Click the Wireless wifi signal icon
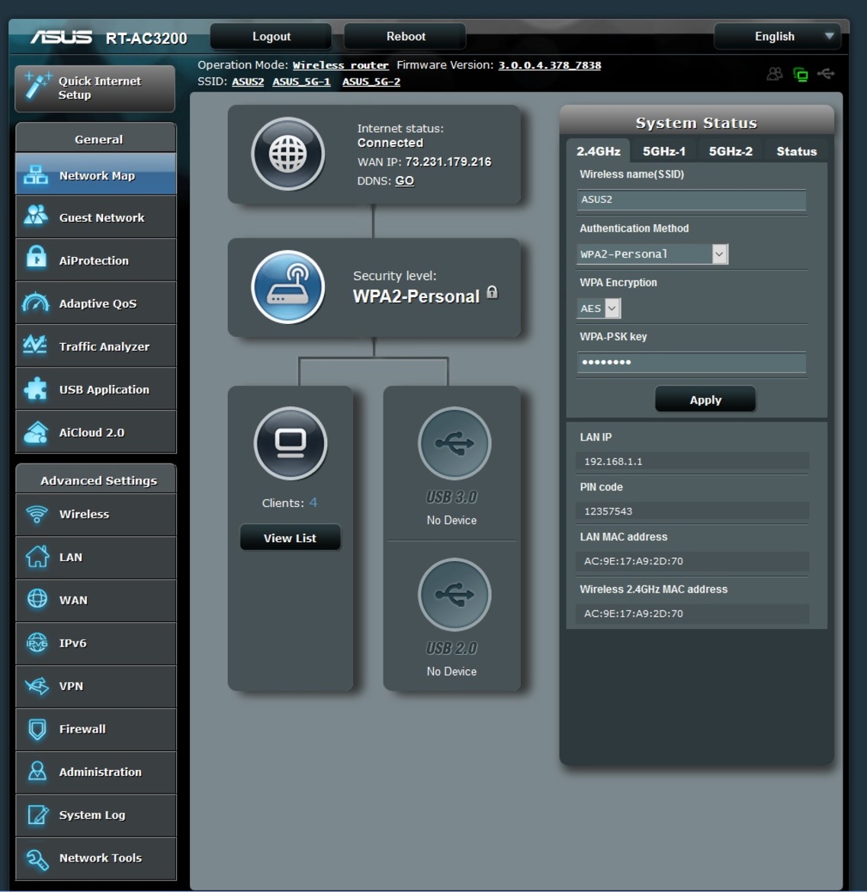This screenshot has height=892, width=867. pyautogui.click(x=37, y=514)
